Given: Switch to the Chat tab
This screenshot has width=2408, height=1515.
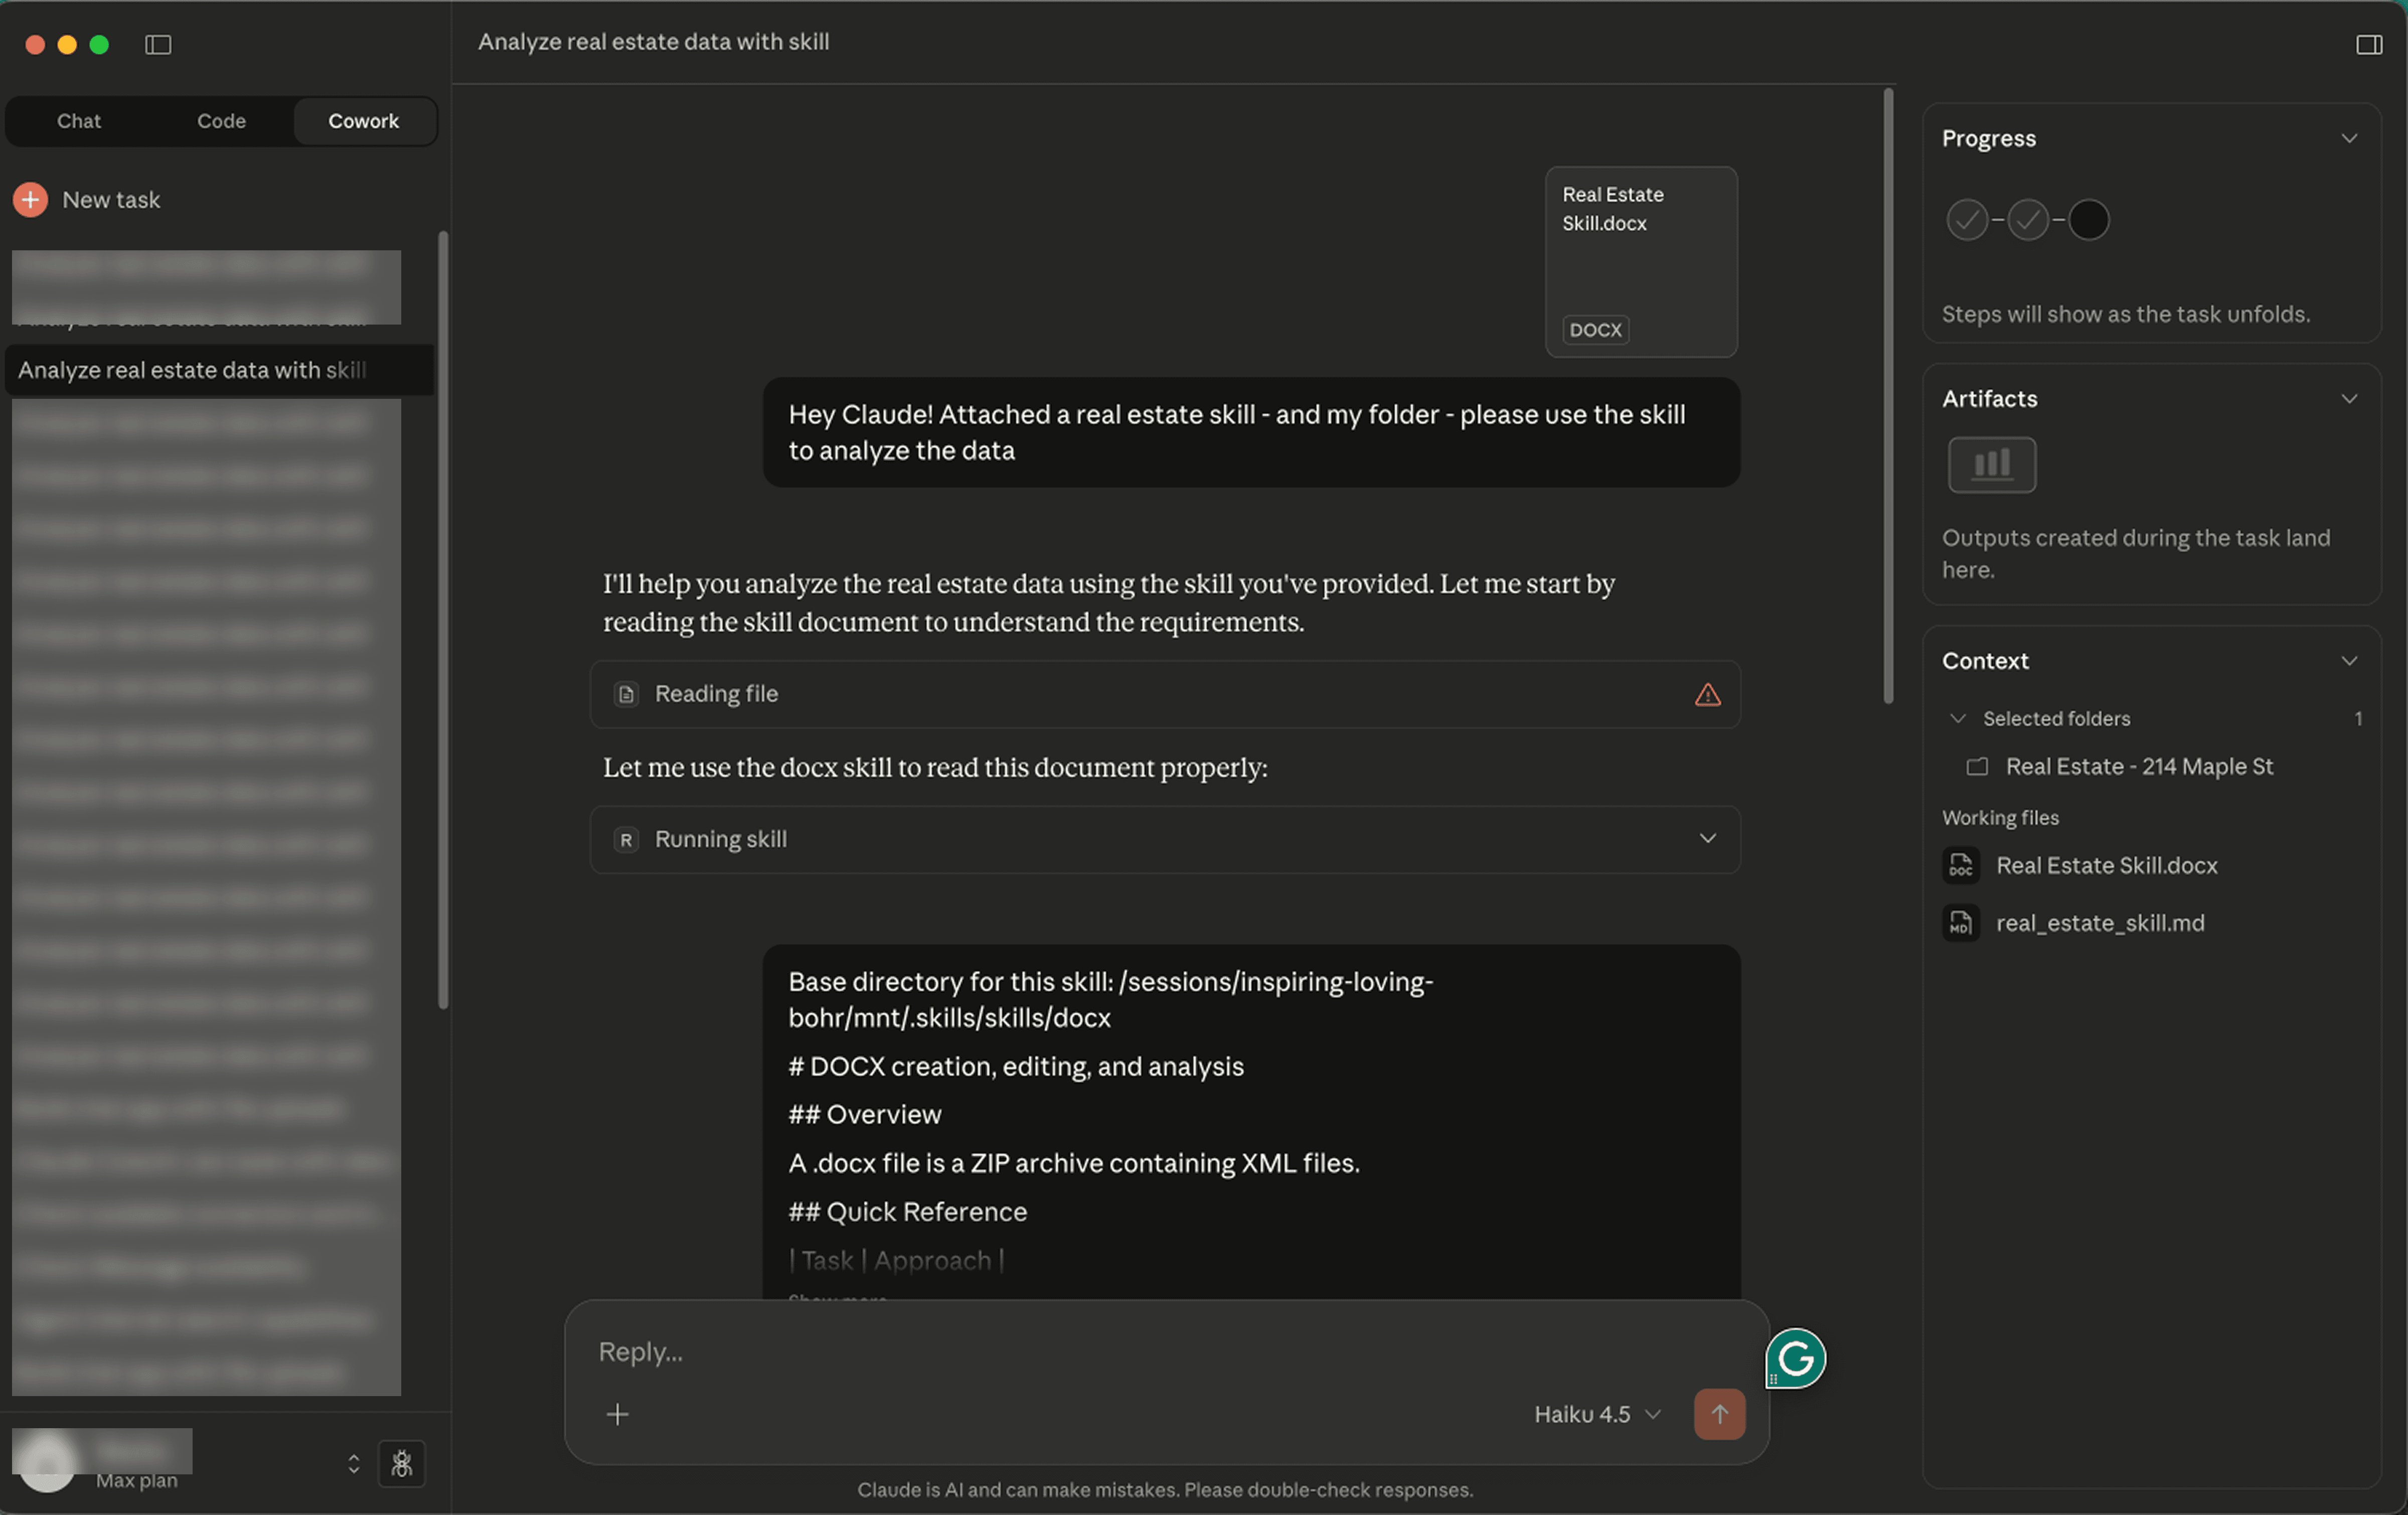Looking at the screenshot, I should (79, 121).
